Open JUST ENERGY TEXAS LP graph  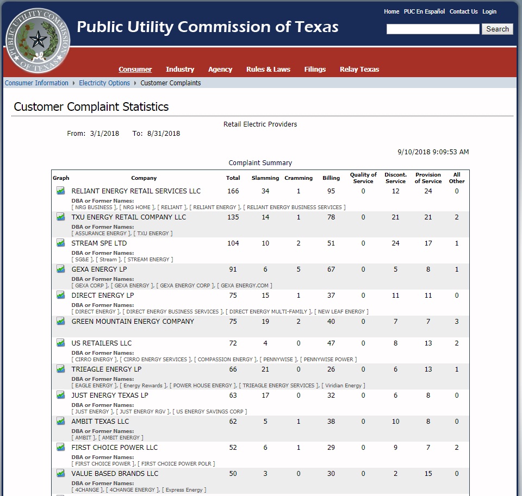60,395
